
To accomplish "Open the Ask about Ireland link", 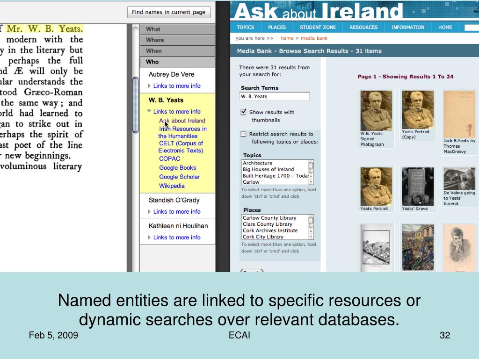I will (x=182, y=121).
